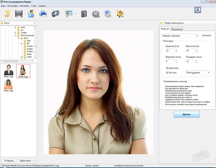Open the Стиль menu
216x168 pixels.
34,6
